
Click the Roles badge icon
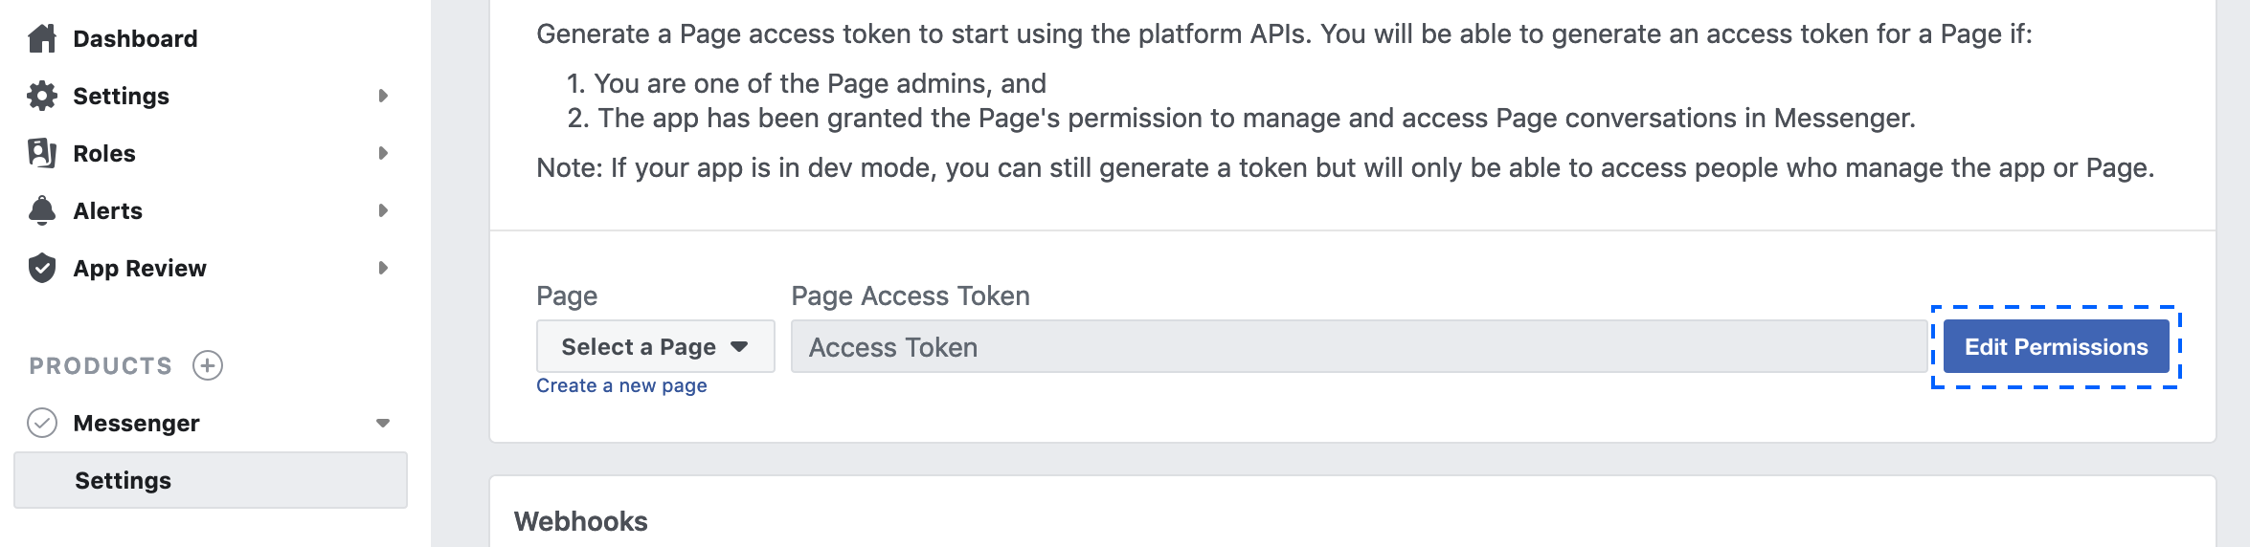point(42,153)
